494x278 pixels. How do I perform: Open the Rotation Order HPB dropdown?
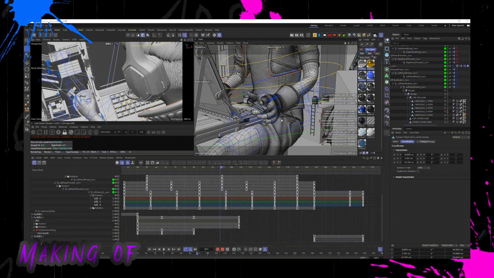pyautogui.click(x=424, y=168)
